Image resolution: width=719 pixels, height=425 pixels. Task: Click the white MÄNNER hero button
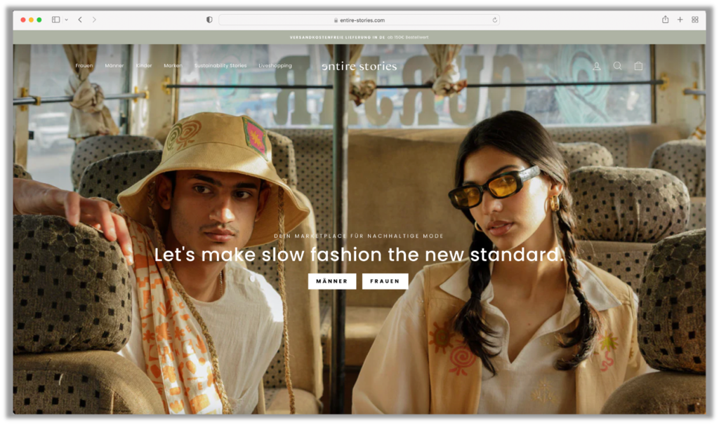(x=331, y=281)
